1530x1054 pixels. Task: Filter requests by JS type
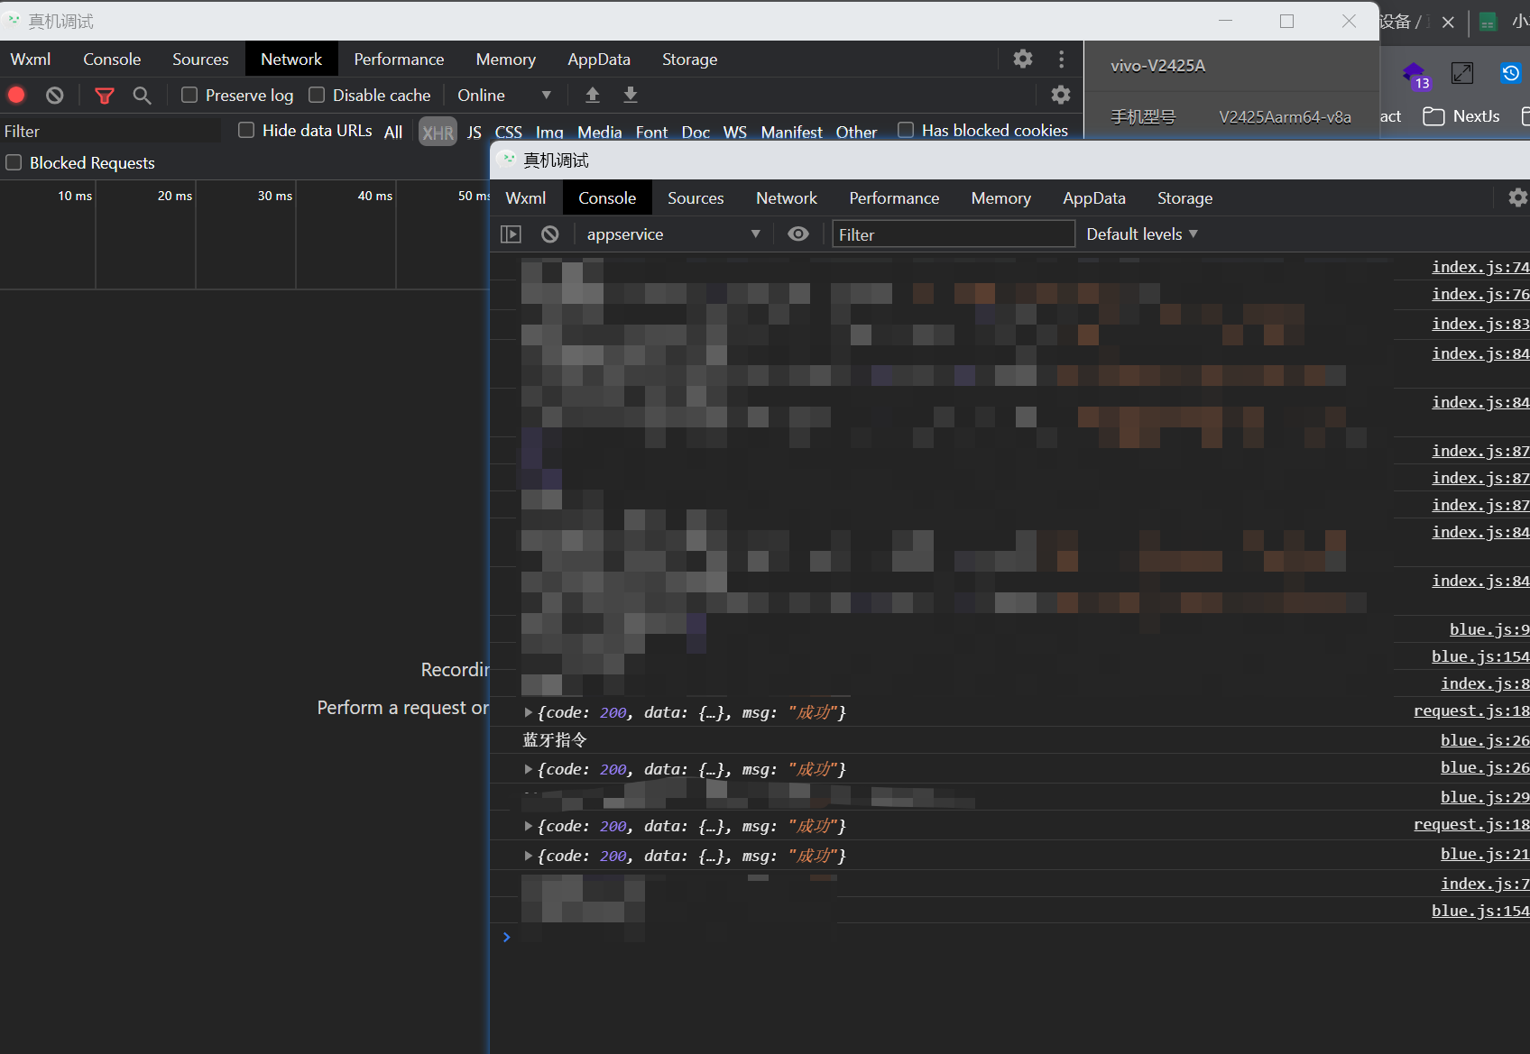pos(475,132)
